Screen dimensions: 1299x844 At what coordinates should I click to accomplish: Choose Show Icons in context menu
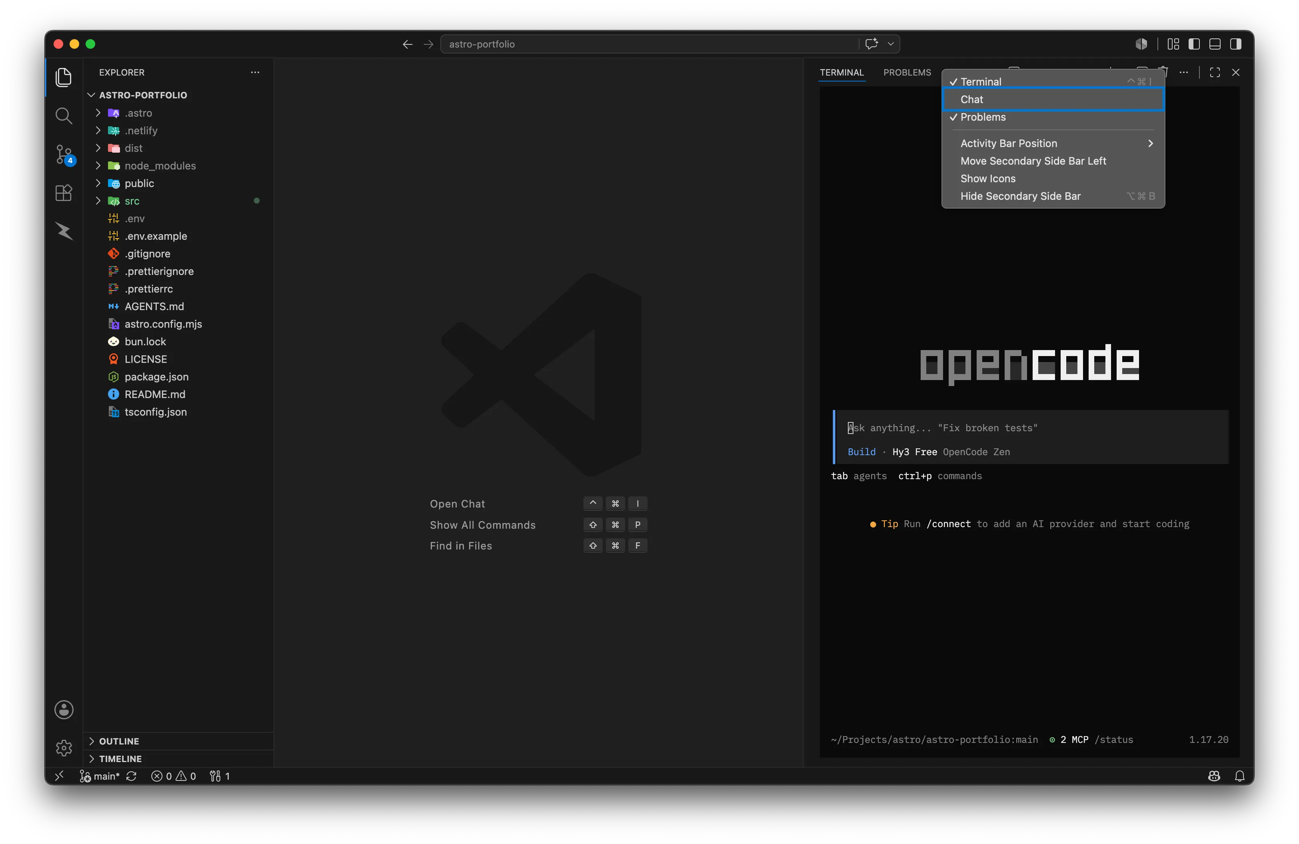coord(1053,178)
